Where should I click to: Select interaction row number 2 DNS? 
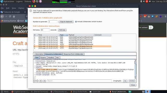[73, 37]
